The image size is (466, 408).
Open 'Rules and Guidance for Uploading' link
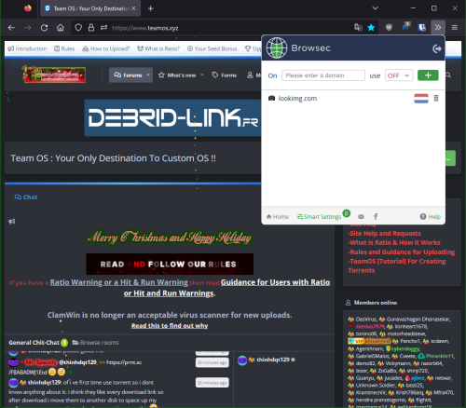pos(402,252)
